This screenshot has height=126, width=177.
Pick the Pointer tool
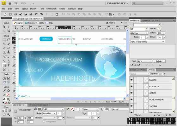[4, 27]
